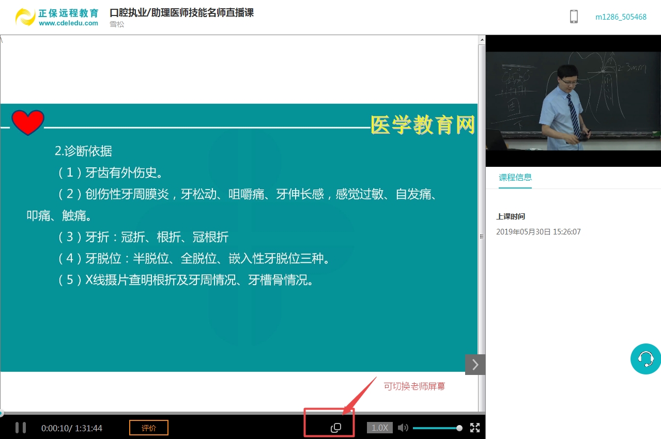661x439 pixels.
Task: Click the mobile phone icon in header
Action: click(x=574, y=17)
